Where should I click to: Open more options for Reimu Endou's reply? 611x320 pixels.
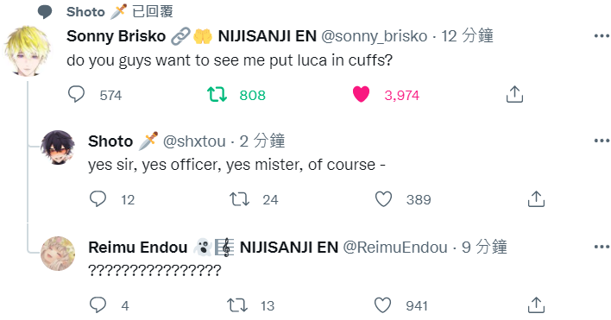602,247
